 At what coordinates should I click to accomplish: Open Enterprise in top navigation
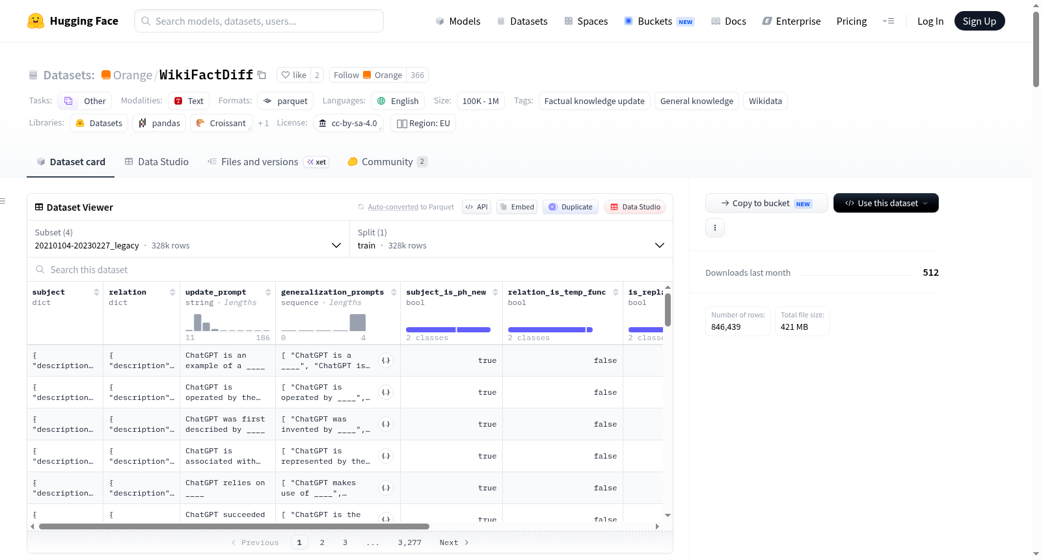click(x=791, y=21)
